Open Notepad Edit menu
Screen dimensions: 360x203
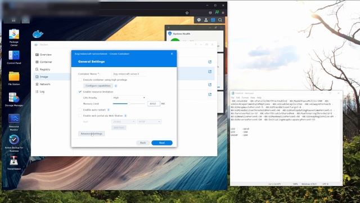tap(237, 98)
